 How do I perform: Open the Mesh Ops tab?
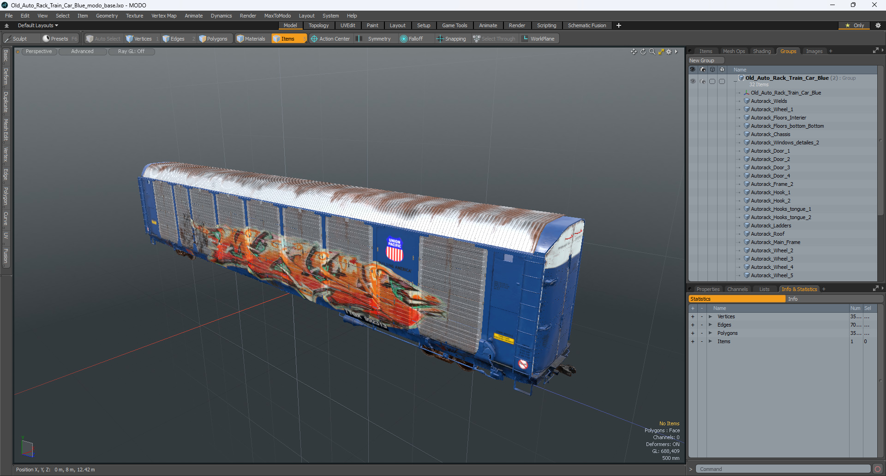[x=734, y=51]
